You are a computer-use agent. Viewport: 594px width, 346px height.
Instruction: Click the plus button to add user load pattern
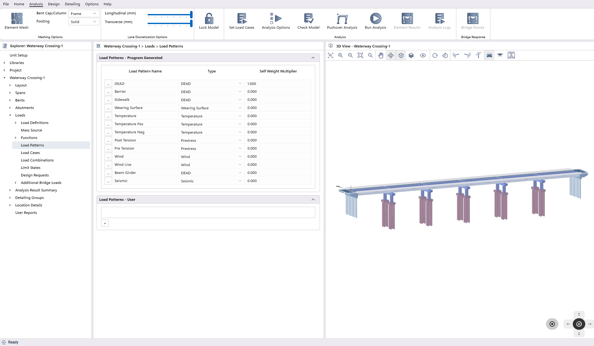[105, 223]
